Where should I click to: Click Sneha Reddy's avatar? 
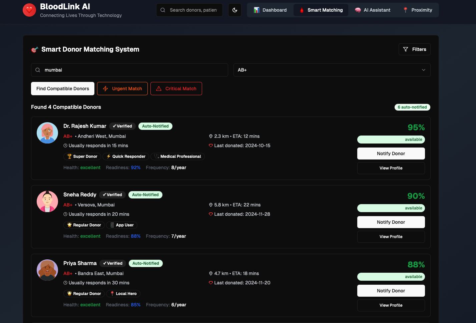click(x=47, y=201)
